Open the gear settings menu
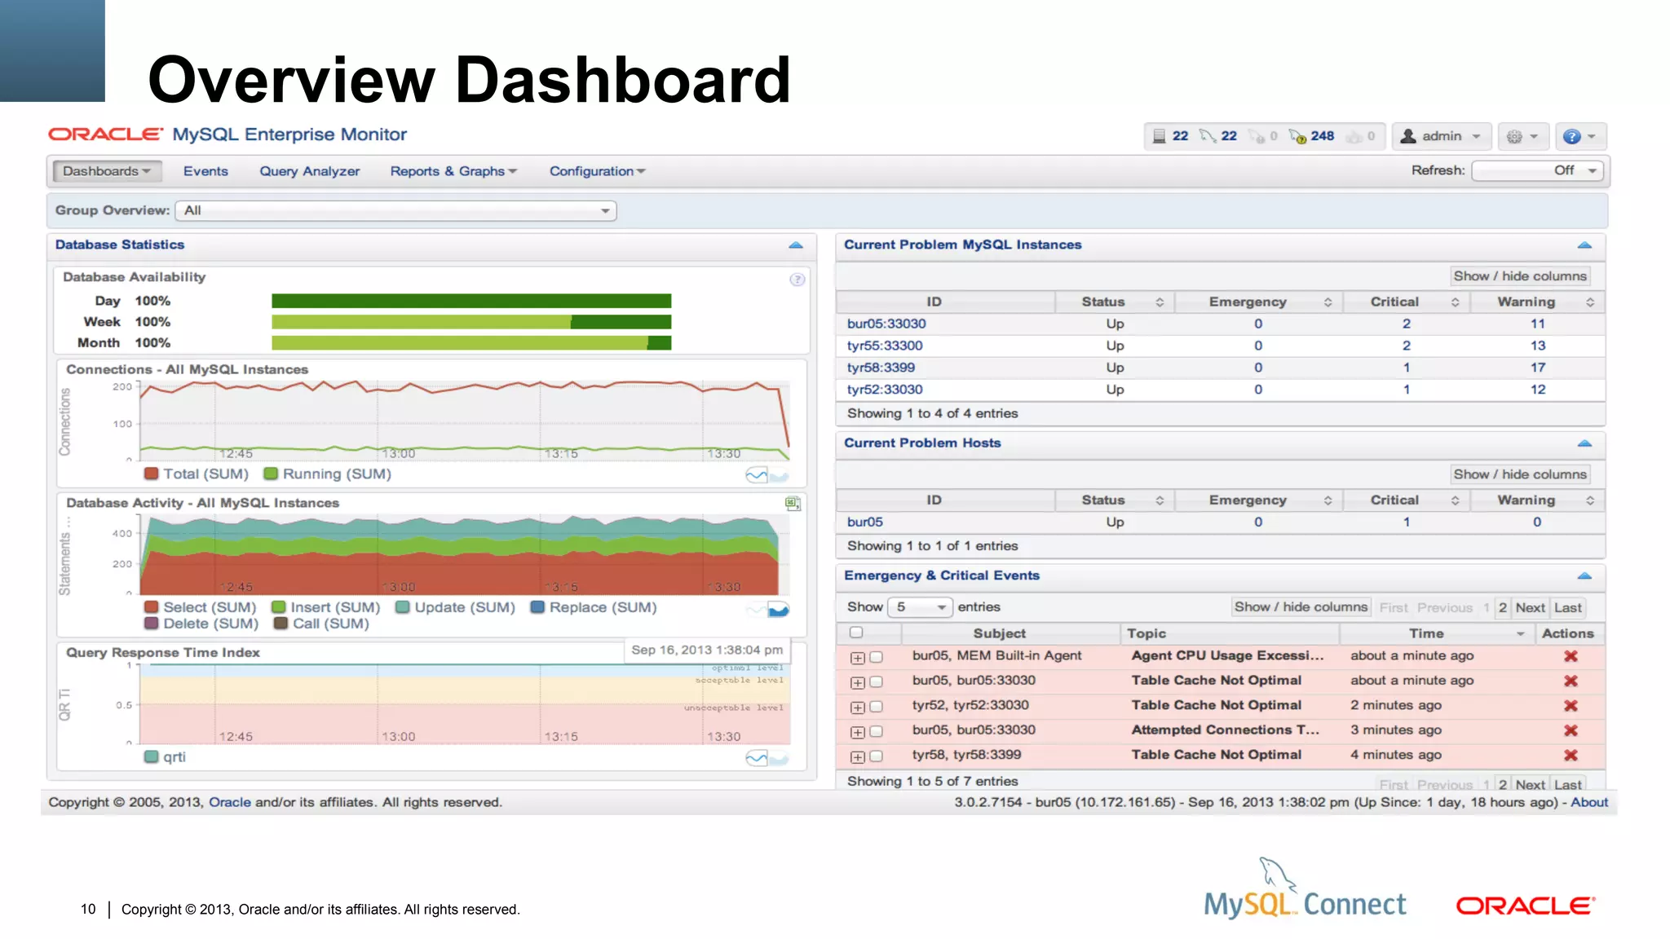Image resolution: width=1670 pixels, height=939 pixels. coord(1522,136)
